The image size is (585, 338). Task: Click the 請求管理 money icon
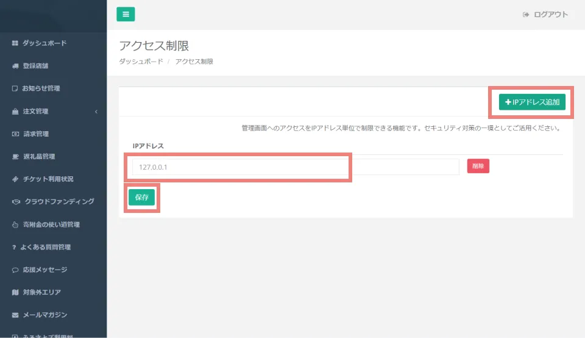[15, 134]
